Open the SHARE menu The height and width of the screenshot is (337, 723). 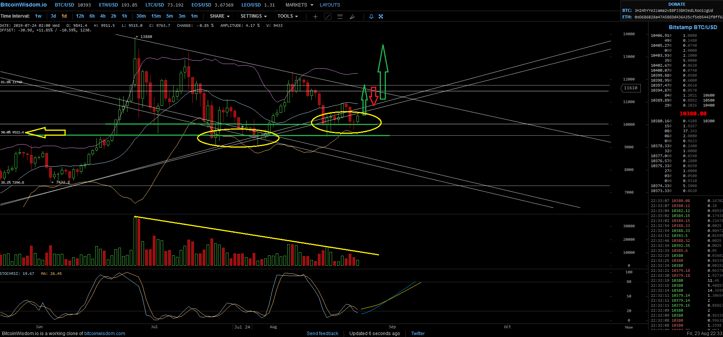coord(220,16)
